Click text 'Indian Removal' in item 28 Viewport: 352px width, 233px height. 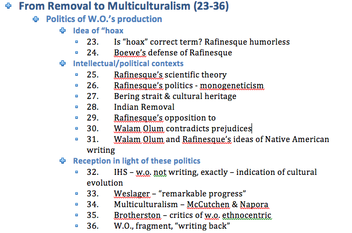click(144, 107)
